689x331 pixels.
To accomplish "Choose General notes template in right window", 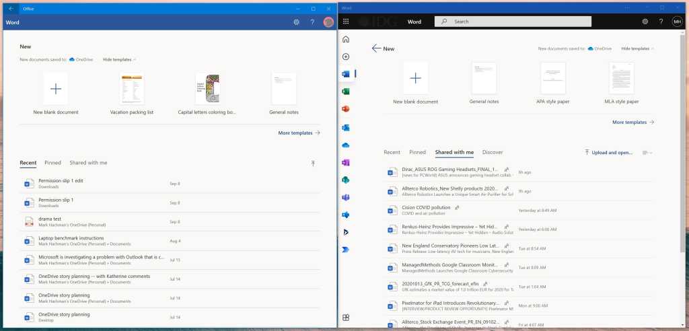I will pos(484,83).
